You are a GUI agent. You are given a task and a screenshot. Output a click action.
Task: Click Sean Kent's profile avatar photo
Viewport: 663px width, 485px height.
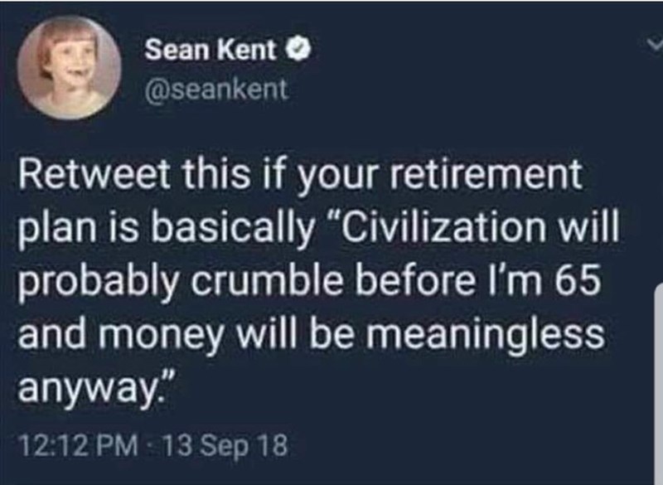(x=70, y=69)
